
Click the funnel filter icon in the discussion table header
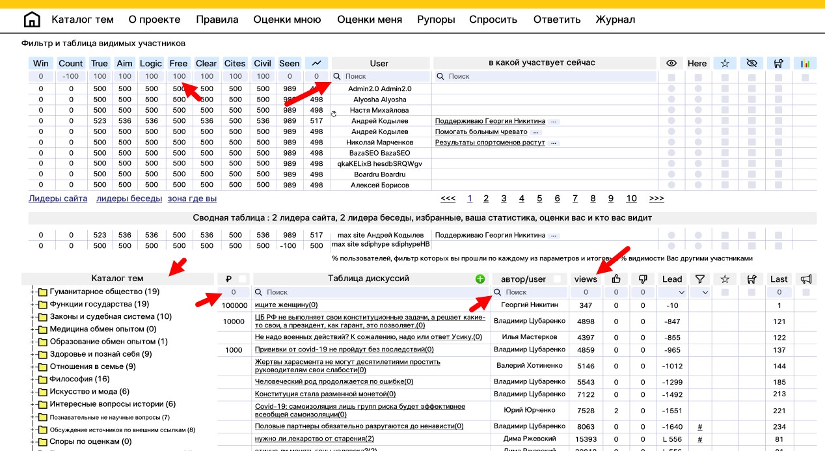pos(699,279)
